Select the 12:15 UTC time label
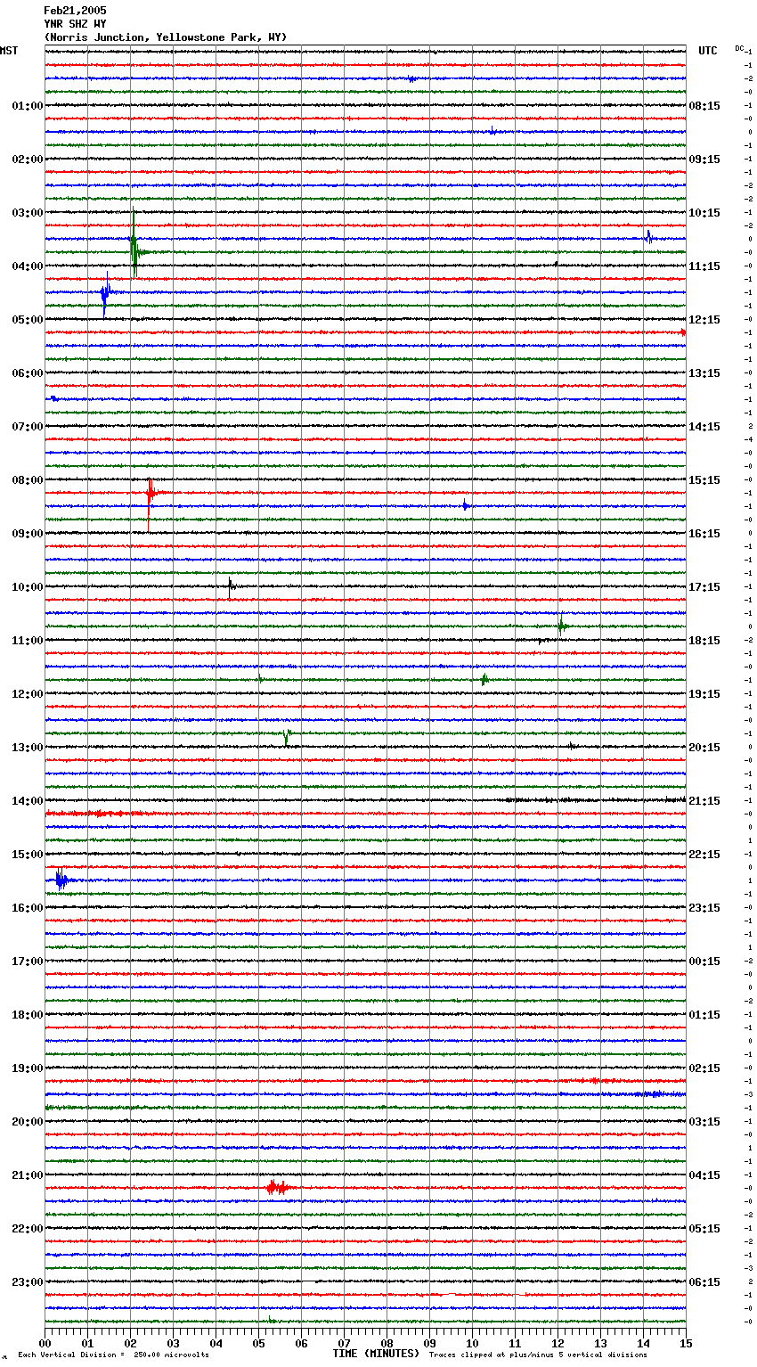Screen dimensions: 757x1367 coord(704,320)
